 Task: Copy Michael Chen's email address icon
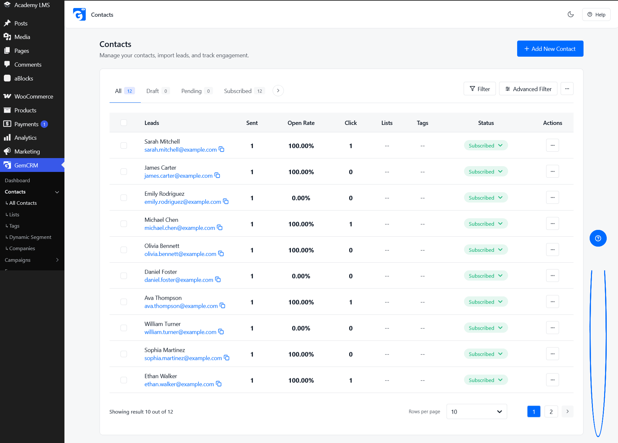[x=220, y=227]
